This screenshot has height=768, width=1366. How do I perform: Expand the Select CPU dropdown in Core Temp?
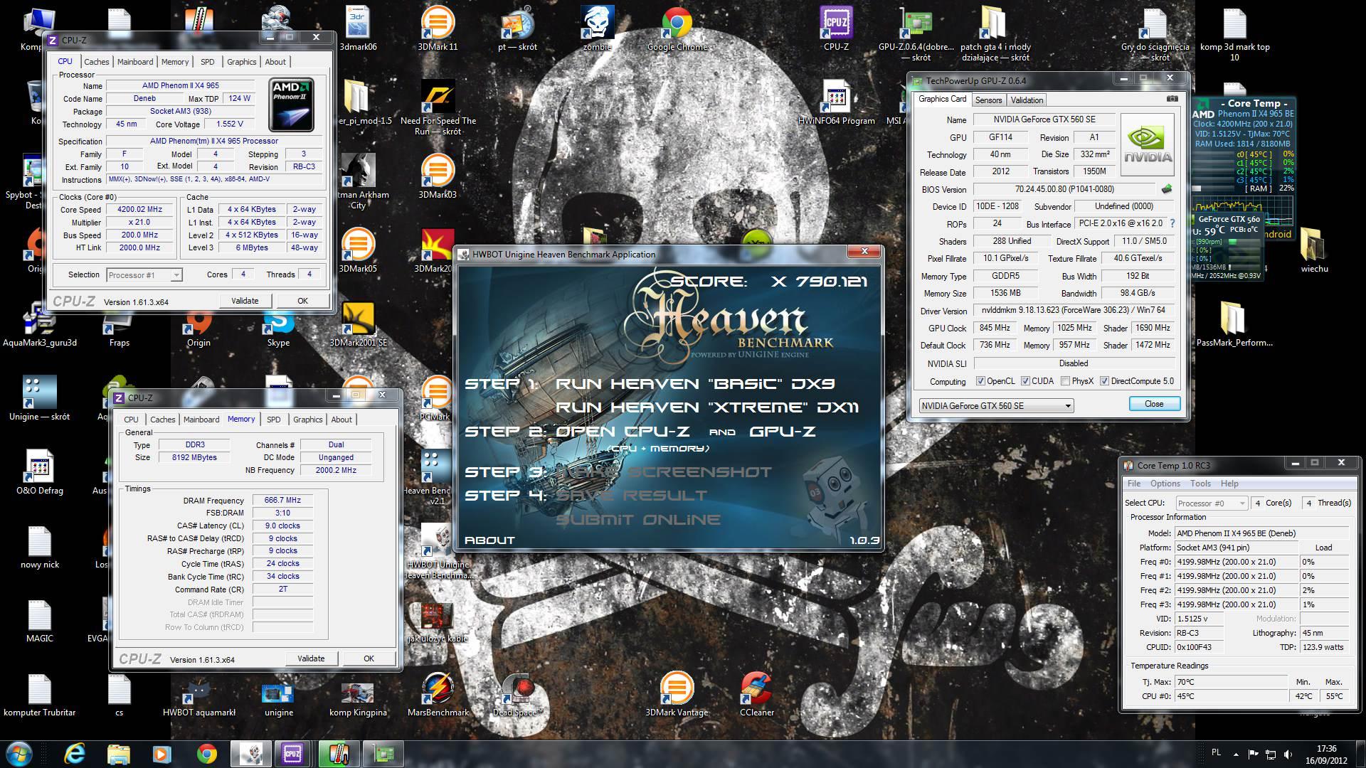click(1242, 503)
